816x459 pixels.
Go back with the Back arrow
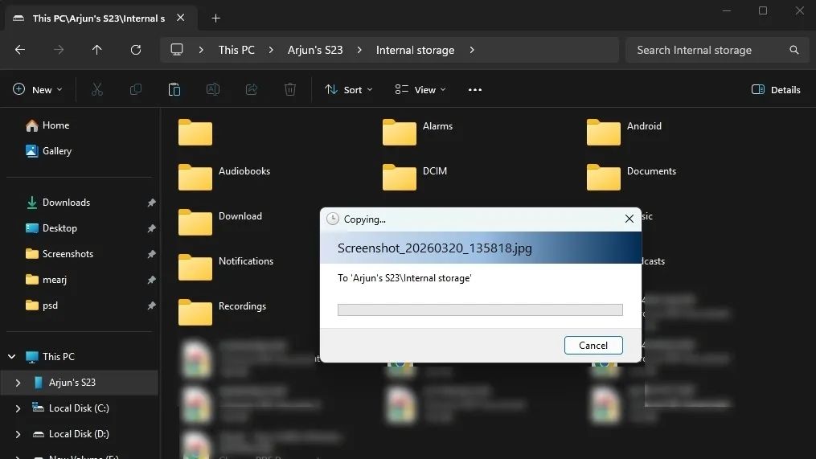(20, 50)
